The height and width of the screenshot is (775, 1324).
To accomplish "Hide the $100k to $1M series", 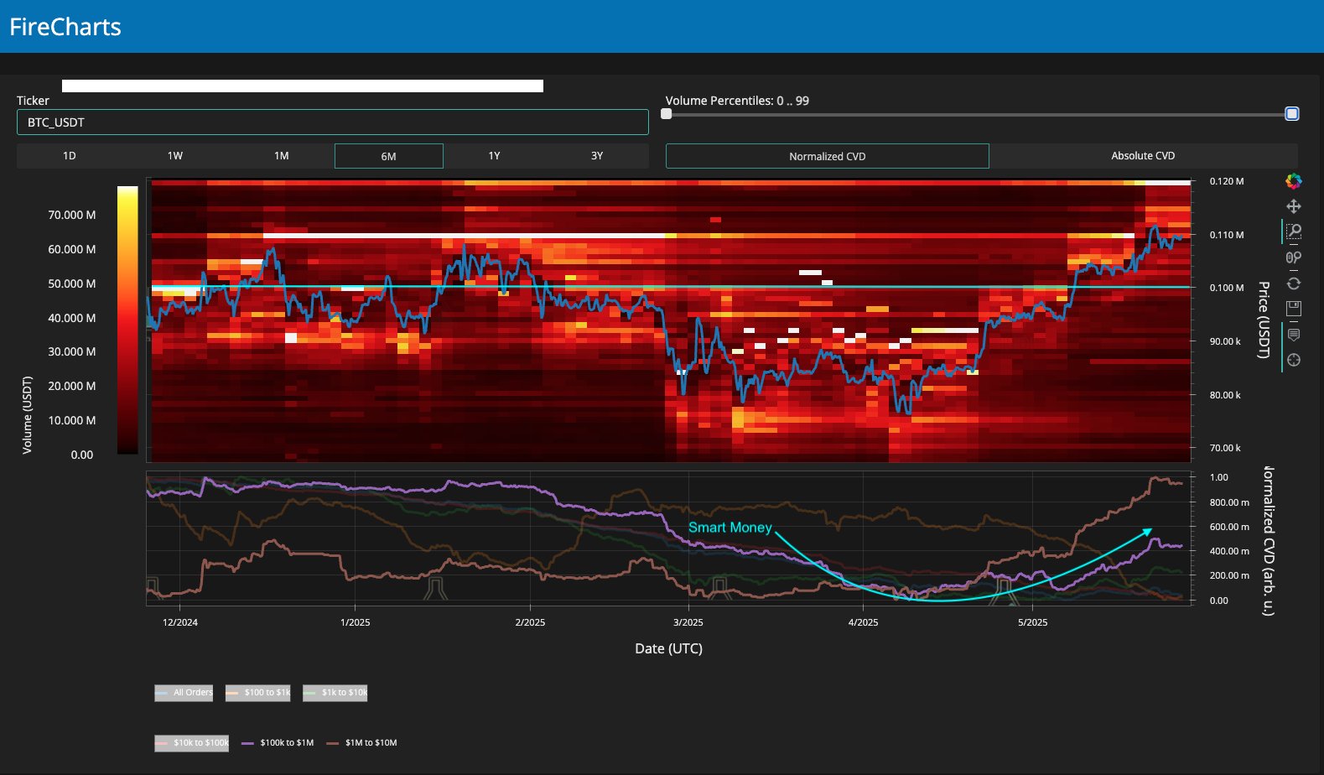I will point(278,743).
